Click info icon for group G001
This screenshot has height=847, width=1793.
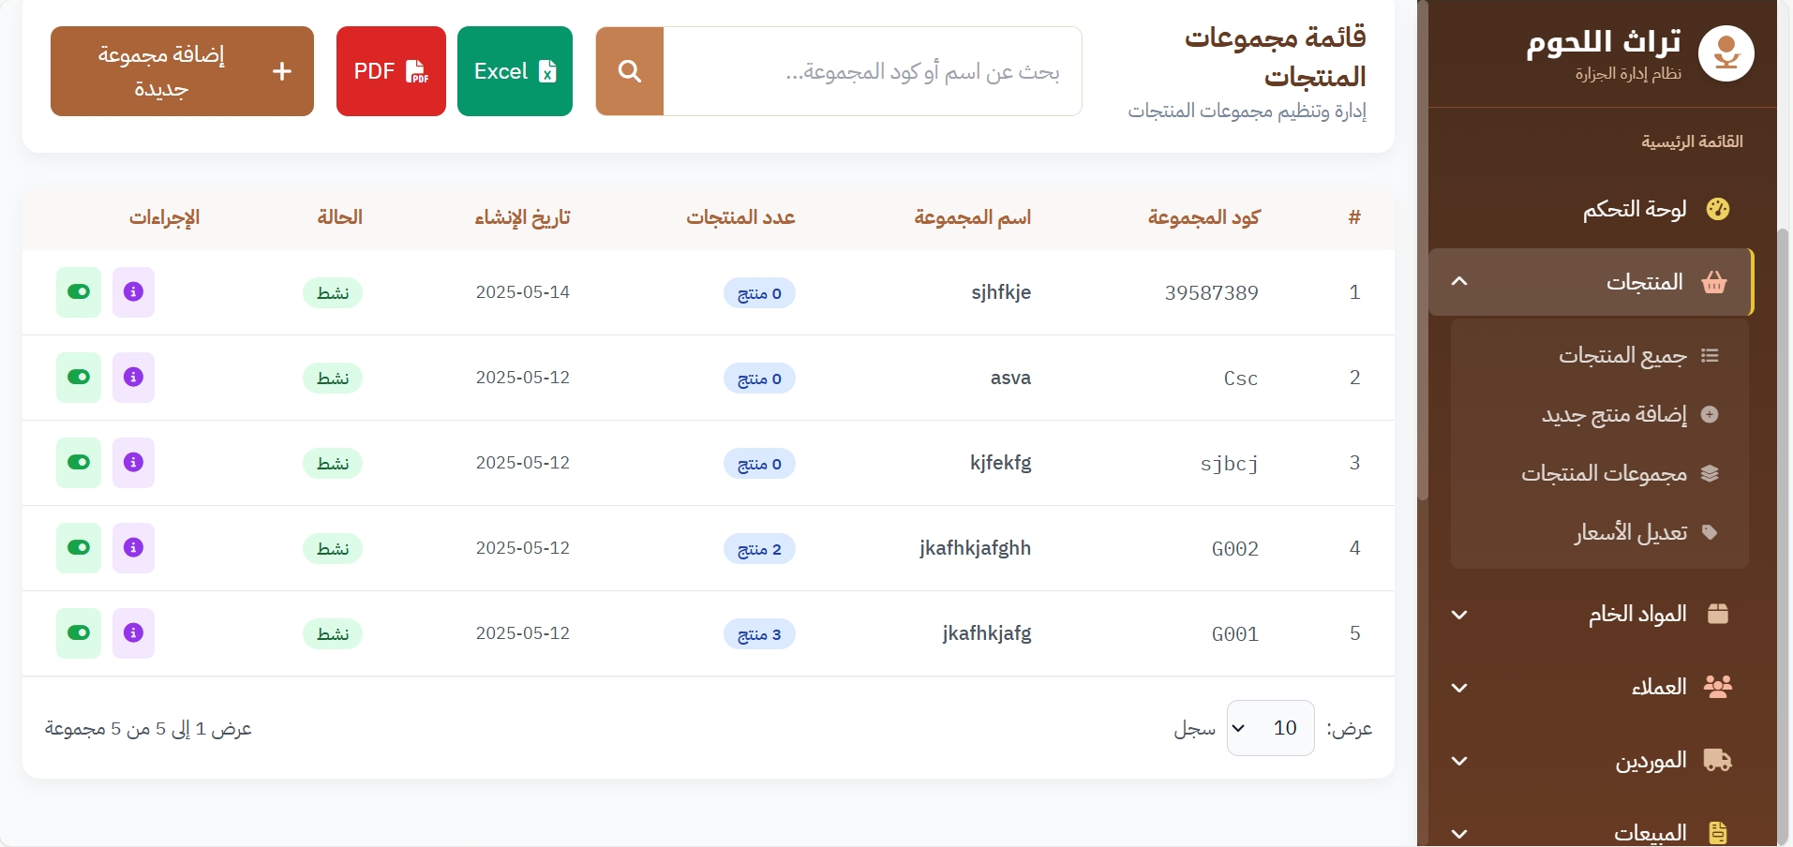pos(133,633)
